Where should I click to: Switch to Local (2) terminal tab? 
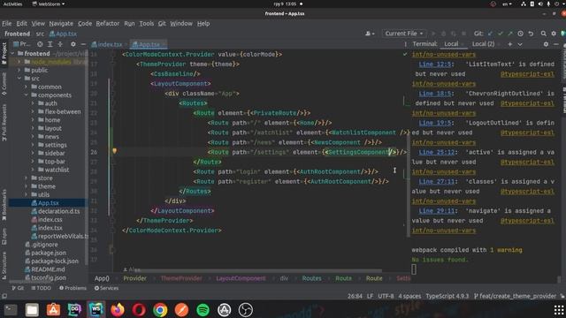click(483, 44)
